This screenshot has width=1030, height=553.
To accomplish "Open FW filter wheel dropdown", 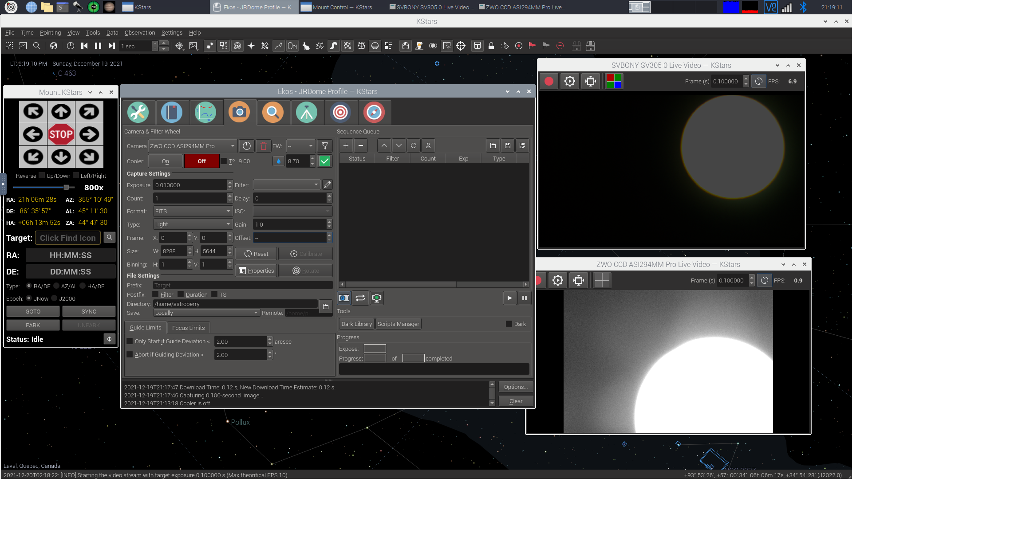I will pyautogui.click(x=300, y=146).
